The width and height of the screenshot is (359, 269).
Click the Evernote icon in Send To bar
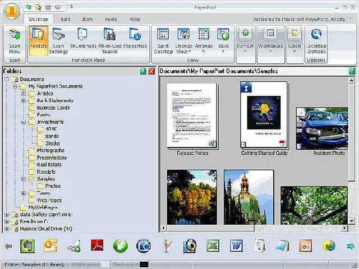pyautogui.click(x=28, y=246)
